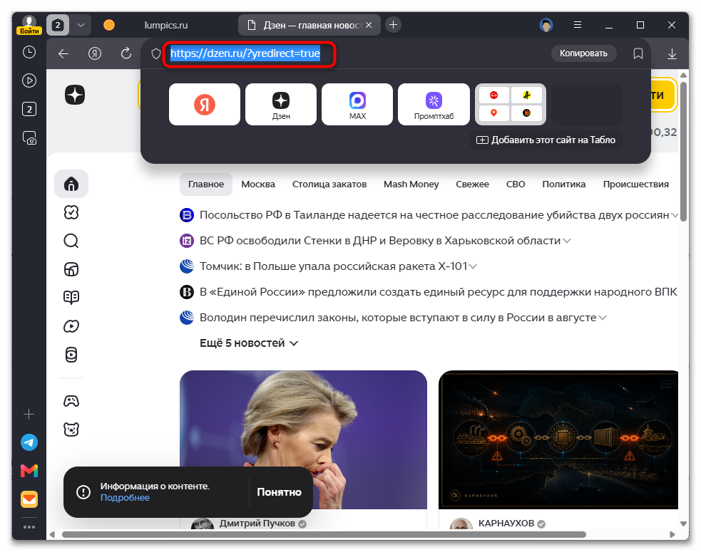Expand the tab groups dropdown arrow
The image size is (701, 552).
[81, 26]
